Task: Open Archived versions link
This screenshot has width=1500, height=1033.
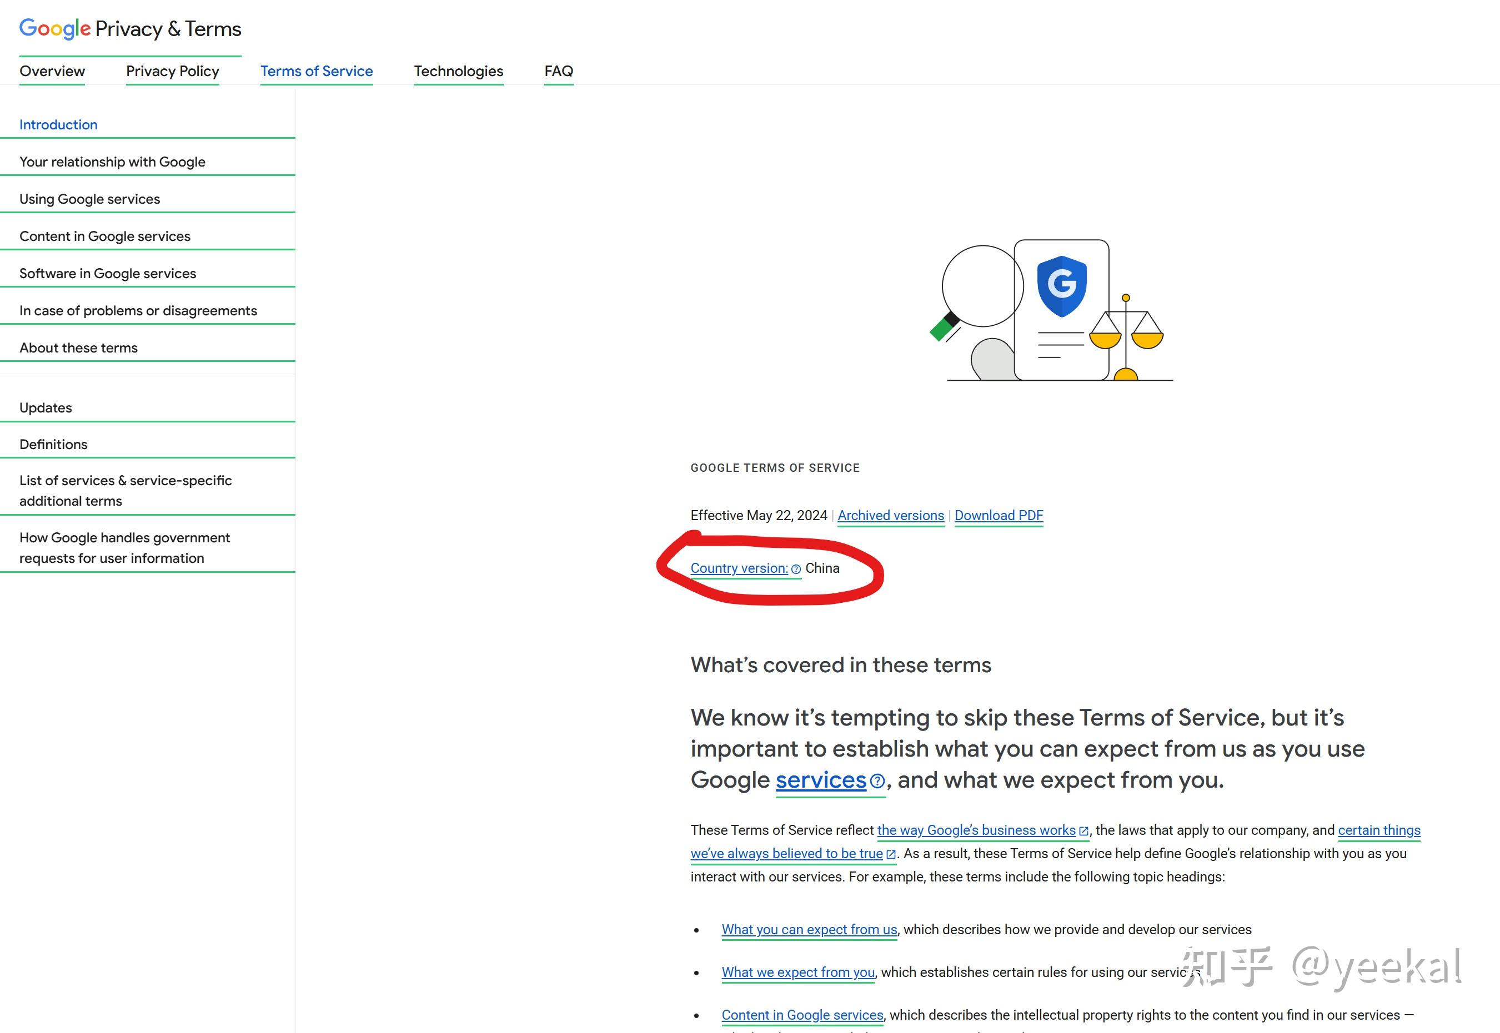Action: (890, 515)
